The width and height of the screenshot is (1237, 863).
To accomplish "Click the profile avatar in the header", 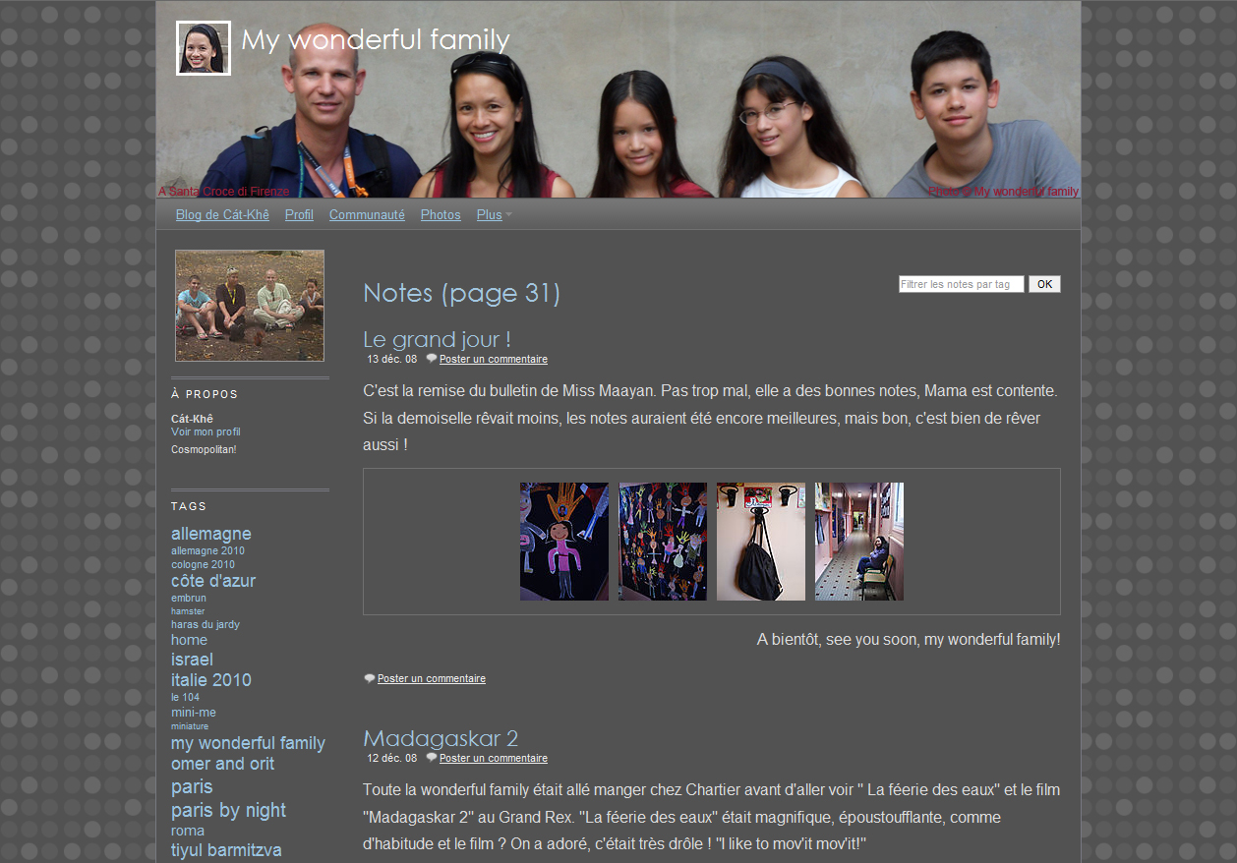I will 204,48.
